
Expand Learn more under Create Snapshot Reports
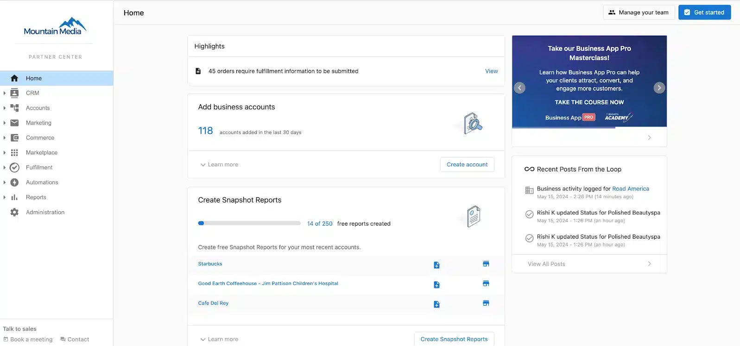(x=219, y=339)
